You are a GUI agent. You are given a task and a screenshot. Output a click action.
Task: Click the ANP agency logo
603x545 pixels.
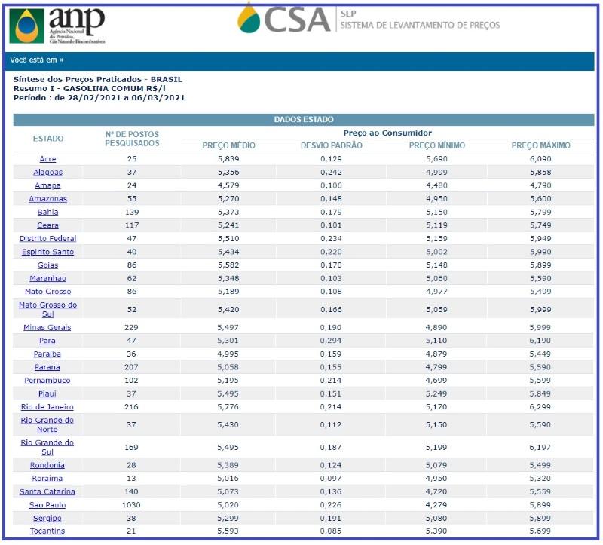pos(57,25)
